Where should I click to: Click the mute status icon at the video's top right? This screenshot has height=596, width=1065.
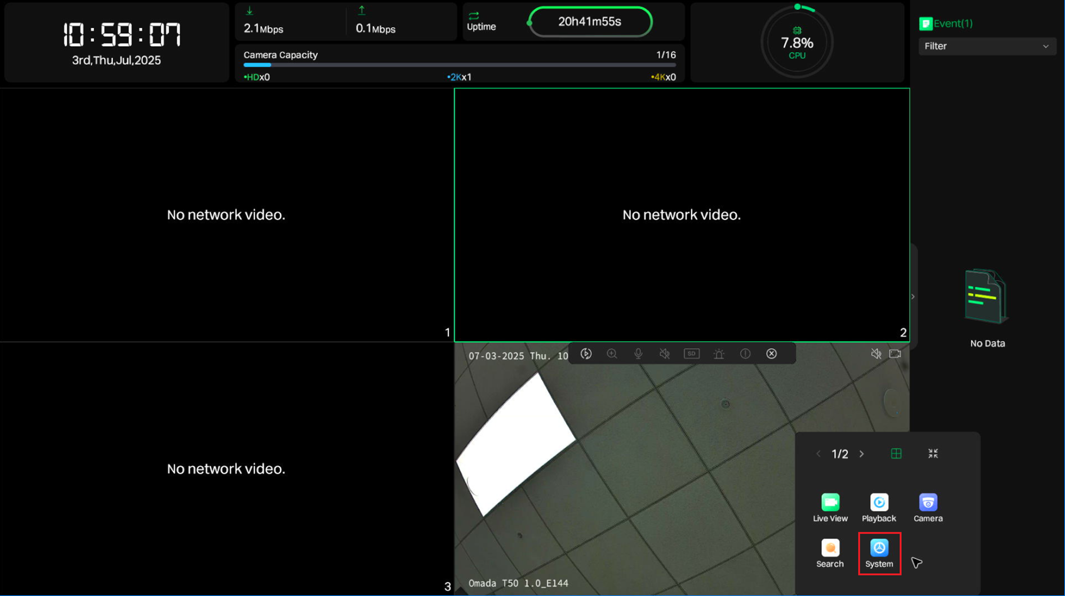pyautogui.click(x=876, y=354)
